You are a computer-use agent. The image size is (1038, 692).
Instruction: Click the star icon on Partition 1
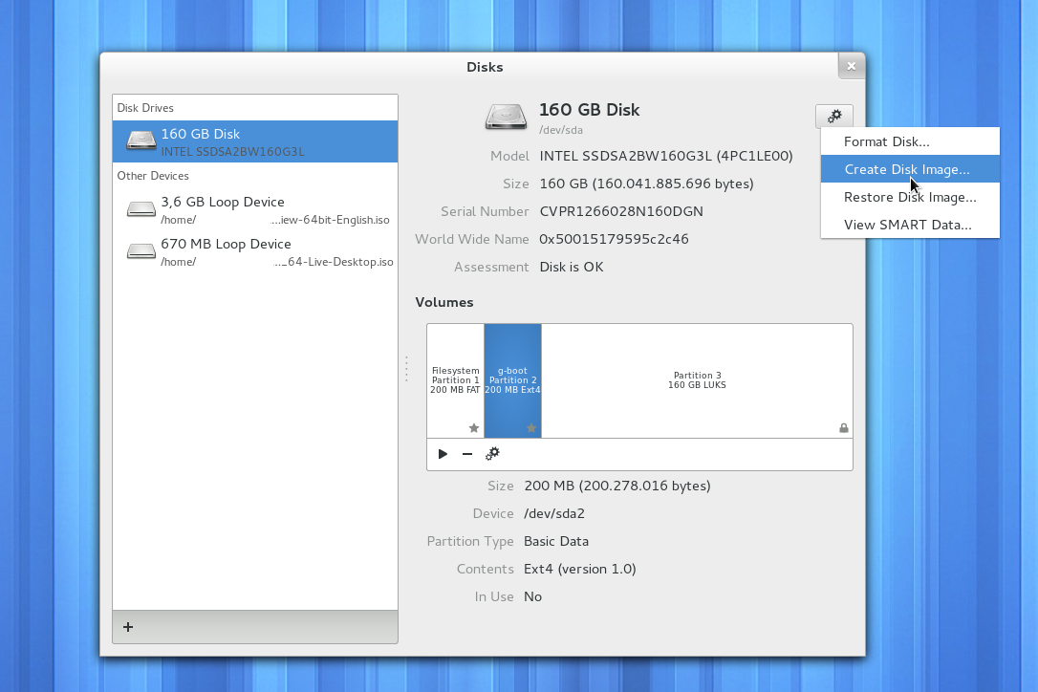[x=474, y=428]
